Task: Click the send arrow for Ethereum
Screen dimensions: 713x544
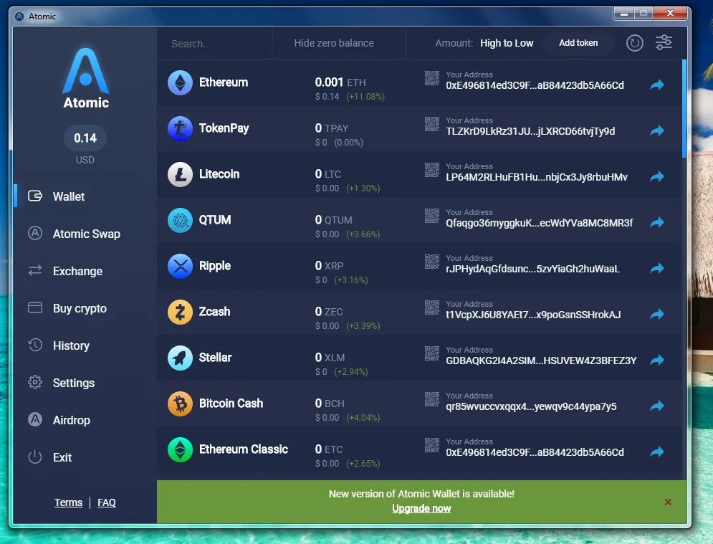Action: pyautogui.click(x=657, y=85)
